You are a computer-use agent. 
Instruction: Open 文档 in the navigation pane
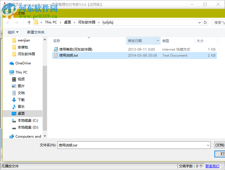click(21, 93)
